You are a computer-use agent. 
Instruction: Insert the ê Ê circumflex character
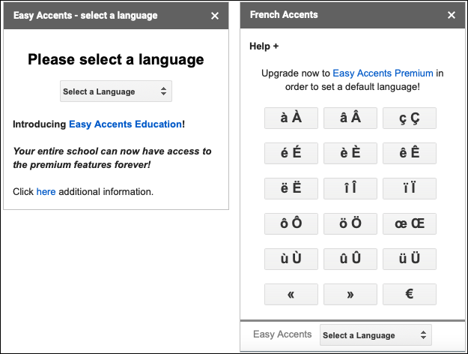tap(410, 154)
